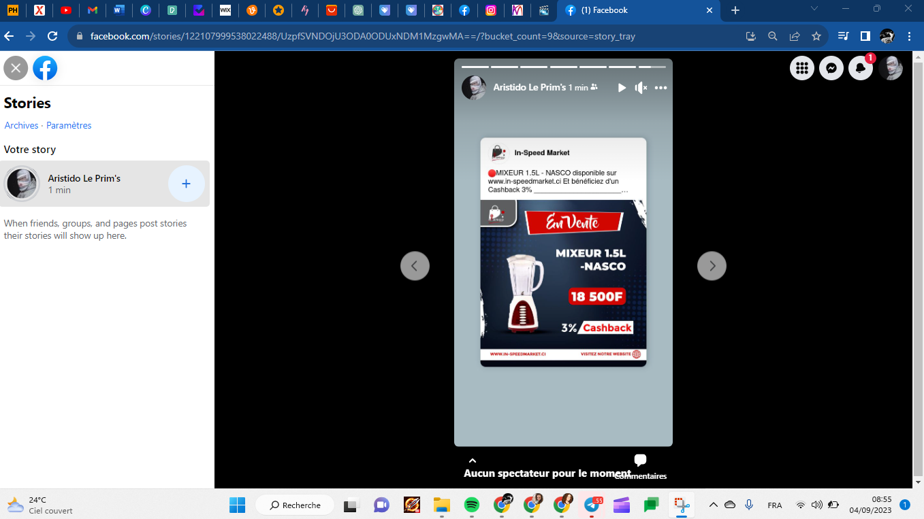Open Messenger from the top bar
This screenshot has width=924, height=519.
[x=831, y=68]
